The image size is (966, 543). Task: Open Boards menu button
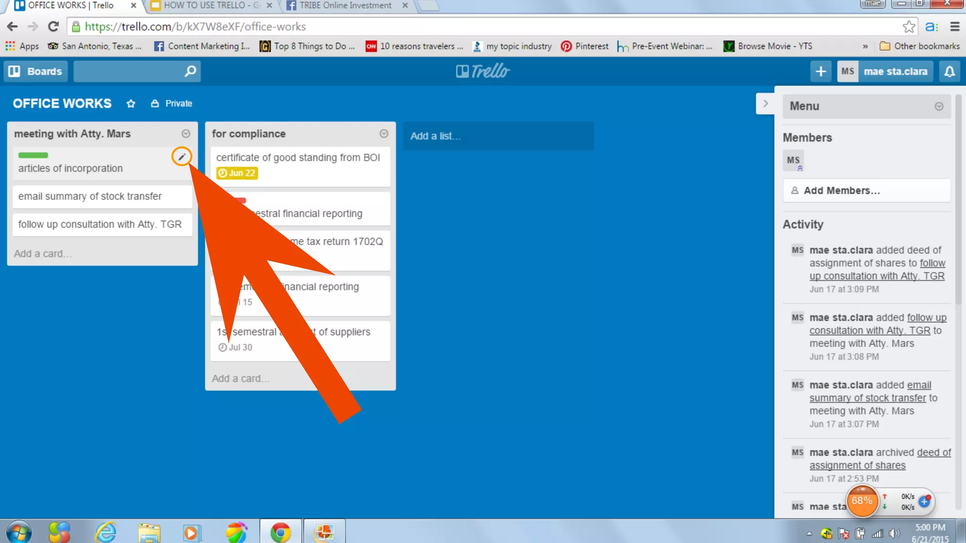click(36, 72)
